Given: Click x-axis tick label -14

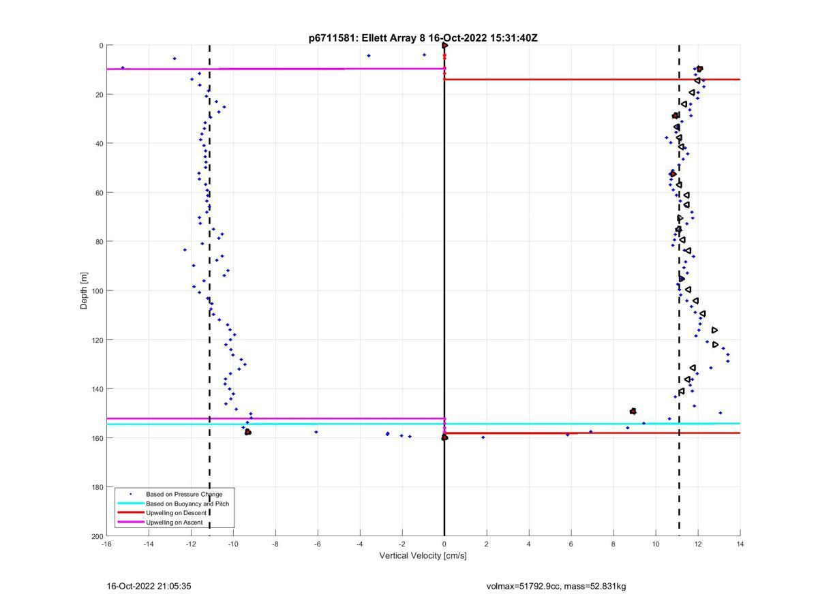Looking at the screenshot, I should (149, 544).
